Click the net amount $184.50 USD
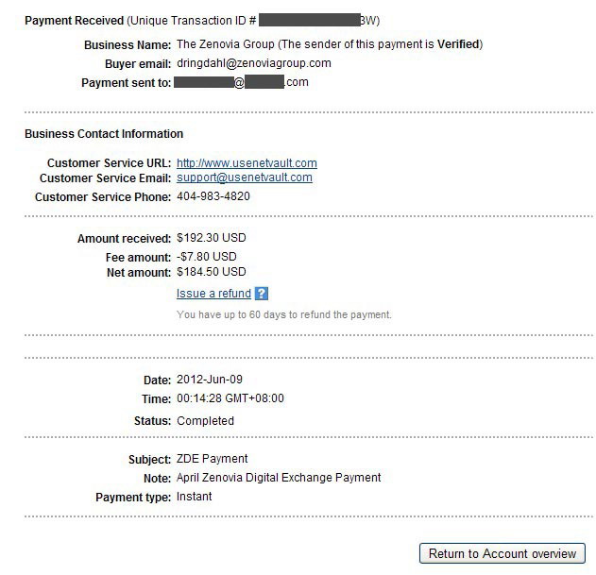The image size is (596, 575). pyautogui.click(x=212, y=272)
